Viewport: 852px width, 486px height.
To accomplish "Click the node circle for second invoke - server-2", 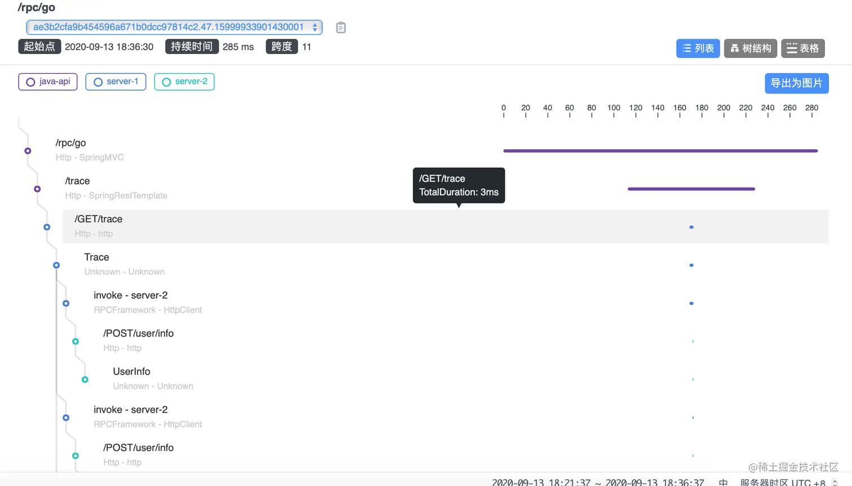I will click(66, 418).
